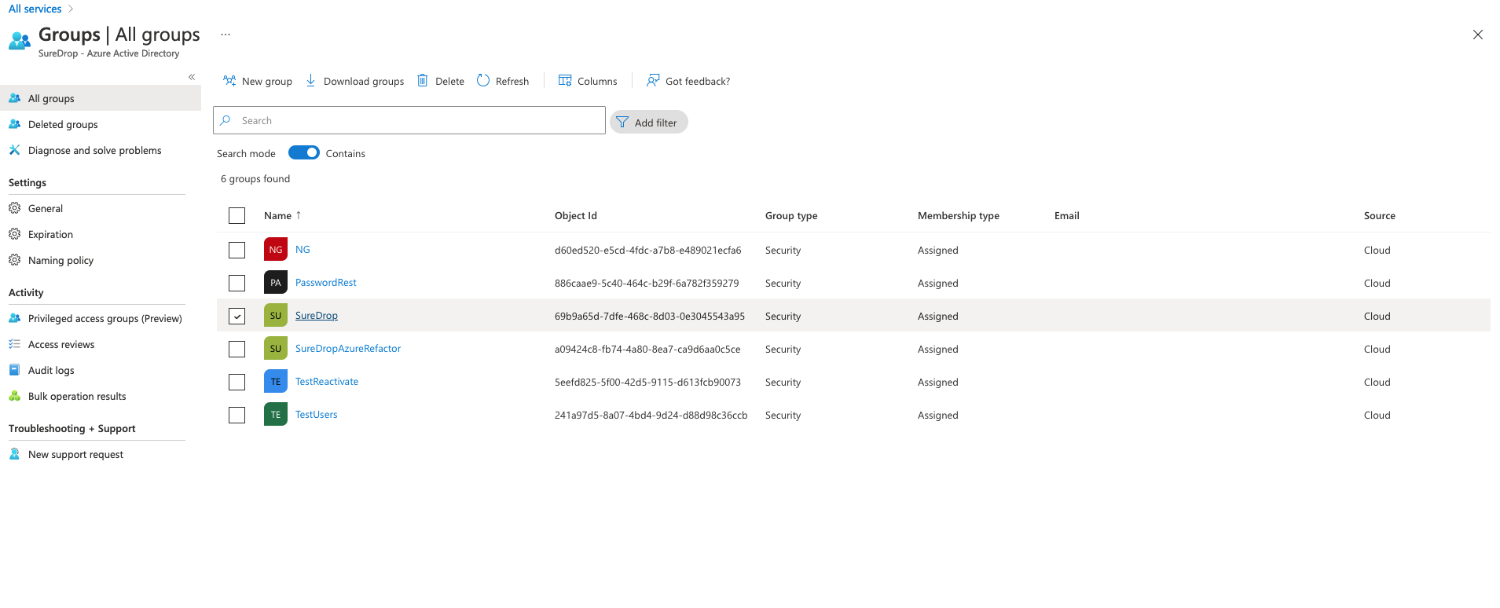This screenshot has height=608, width=1500.
Task: Click the General gear icon
Action: point(14,208)
